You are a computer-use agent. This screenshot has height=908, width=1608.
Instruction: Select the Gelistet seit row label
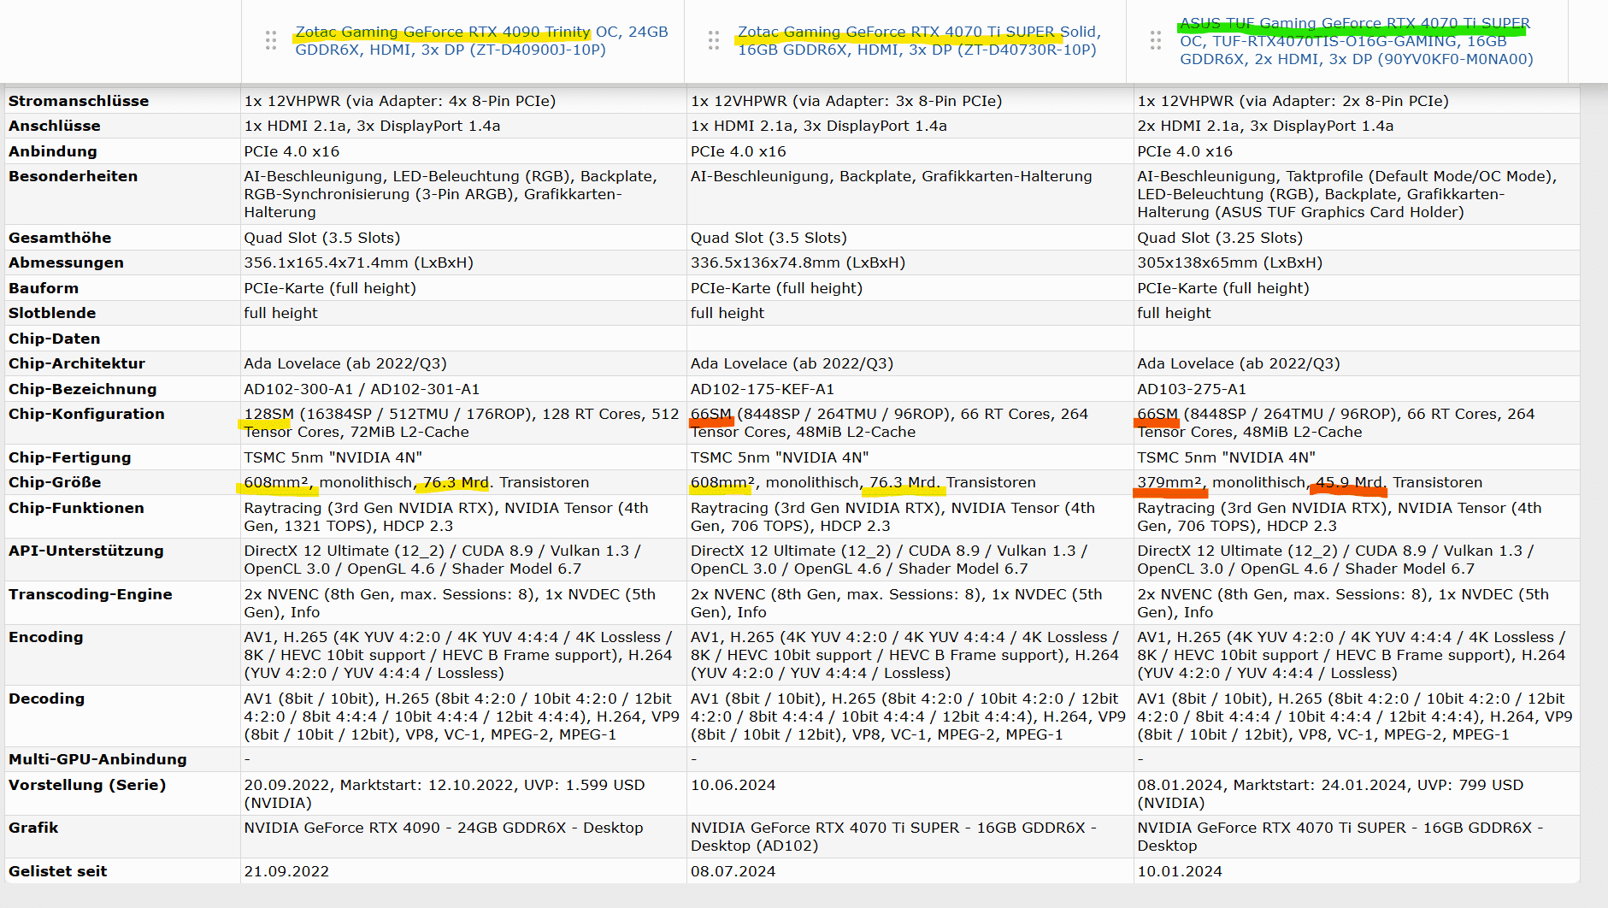58,871
